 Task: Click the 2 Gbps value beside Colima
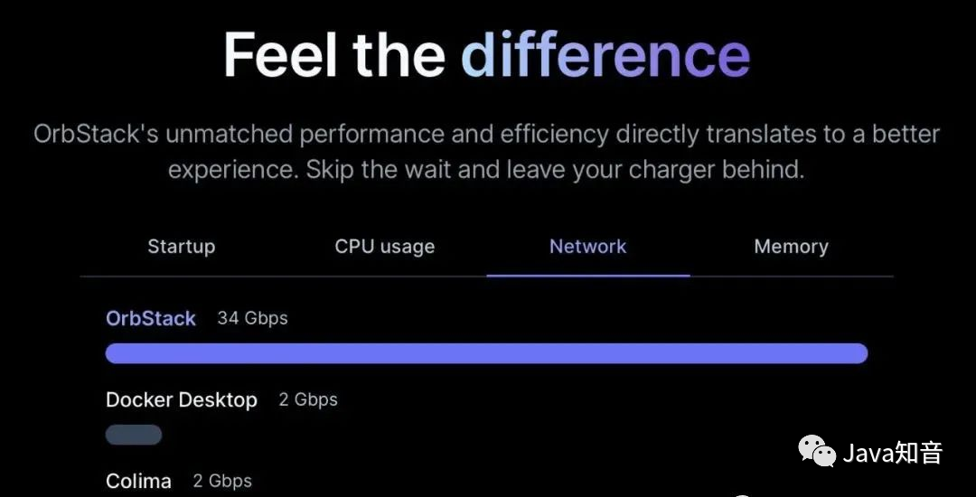[x=222, y=481]
